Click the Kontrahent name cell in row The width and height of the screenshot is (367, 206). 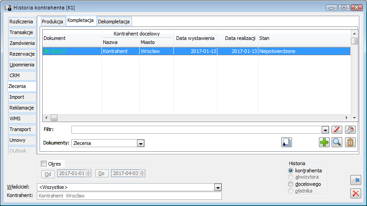pyautogui.click(x=120, y=51)
